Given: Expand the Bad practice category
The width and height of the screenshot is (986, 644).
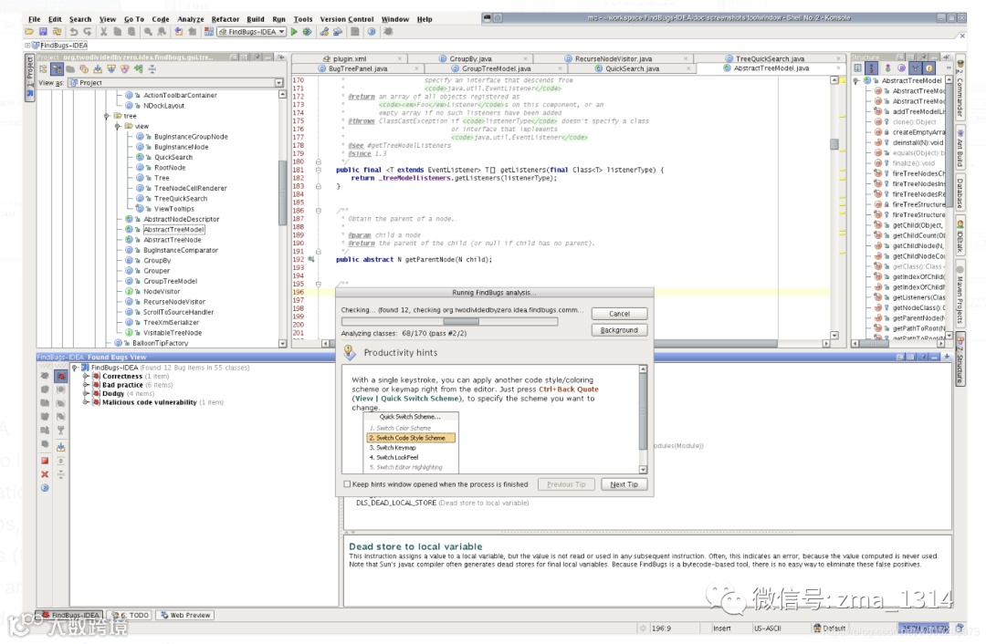Looking at the screenshot, I should (x=86, y=385).
